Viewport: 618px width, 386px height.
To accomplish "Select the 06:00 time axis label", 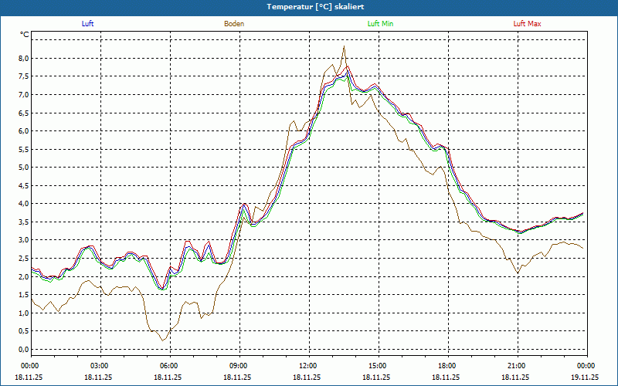I will click(168, 366).
